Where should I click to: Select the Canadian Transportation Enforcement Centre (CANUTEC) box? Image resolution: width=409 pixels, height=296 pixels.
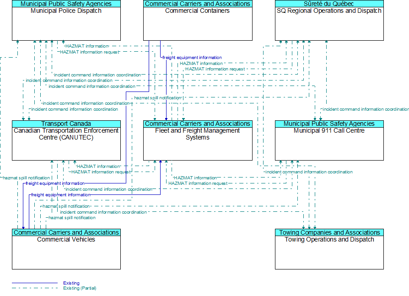click(66, 140)
